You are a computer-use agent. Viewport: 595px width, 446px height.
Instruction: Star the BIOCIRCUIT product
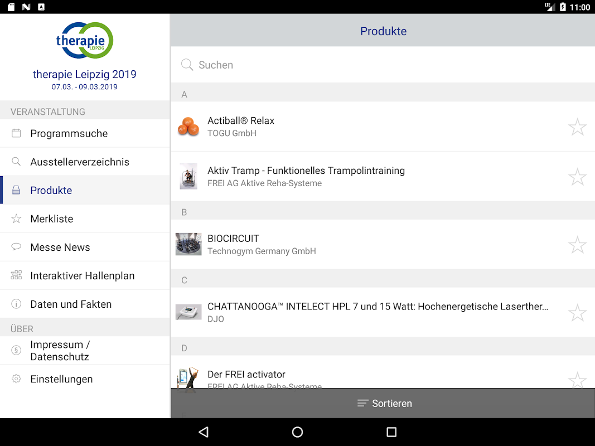(x=577, y=245)
